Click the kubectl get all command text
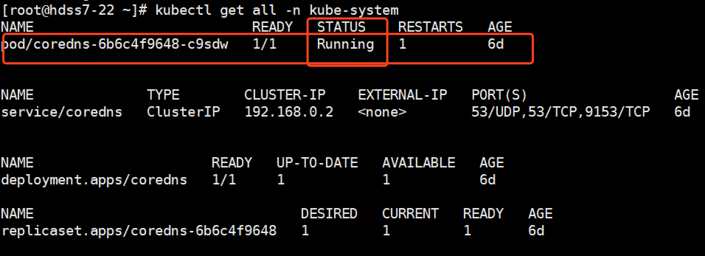Image resolution: width=705 pixels, height=256 pixels. click(x=277, y=10)
